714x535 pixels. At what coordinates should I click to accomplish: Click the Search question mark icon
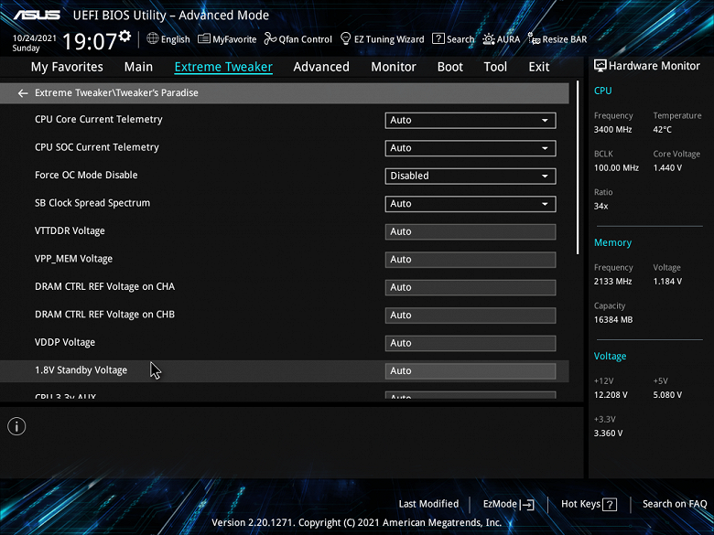438,38
